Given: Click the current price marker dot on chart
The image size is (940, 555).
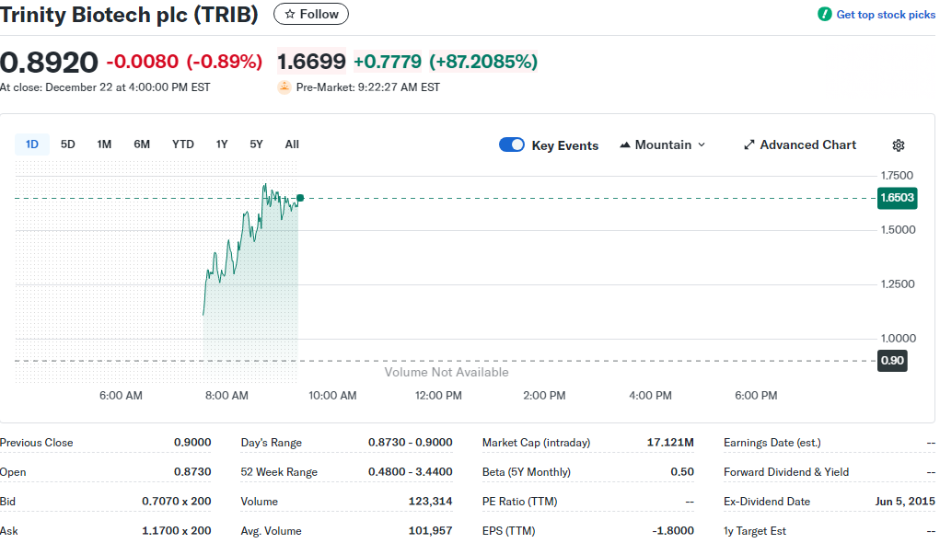Looking at the screenshot, I should (300, 198).
